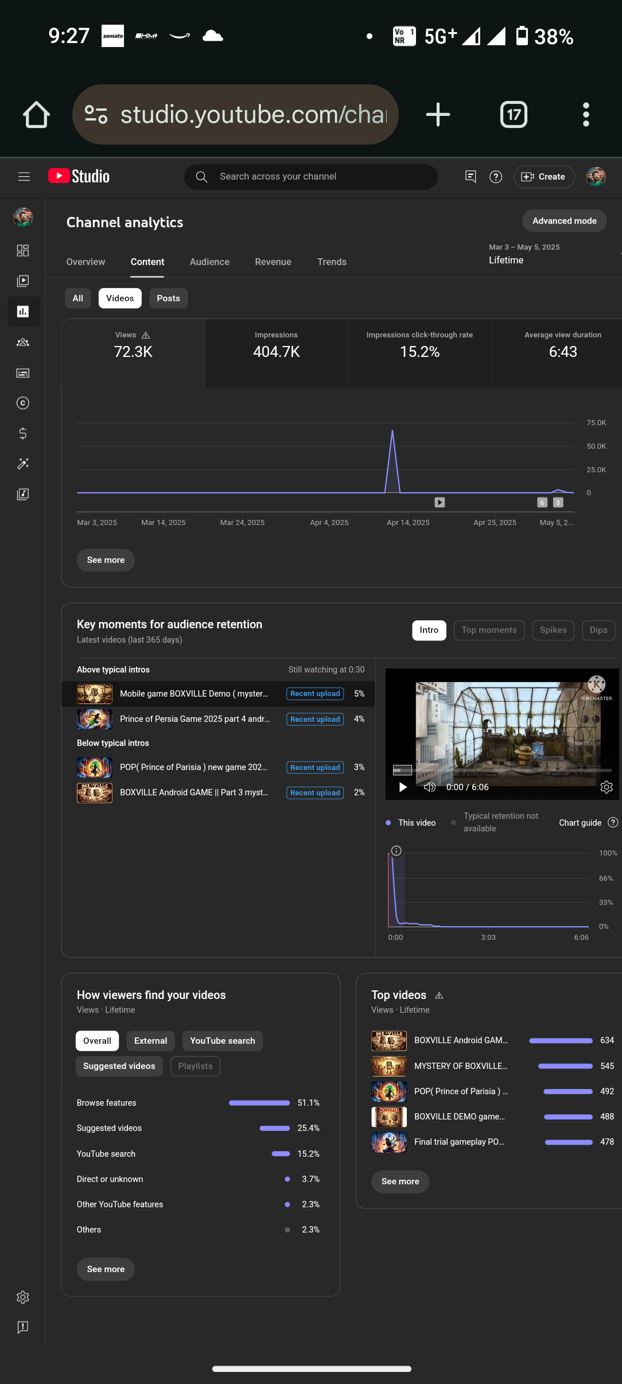Open the Lifetime date range dropdown
Image resolution: width=622 pixels, height=1384 pixels.
[553, 254]
